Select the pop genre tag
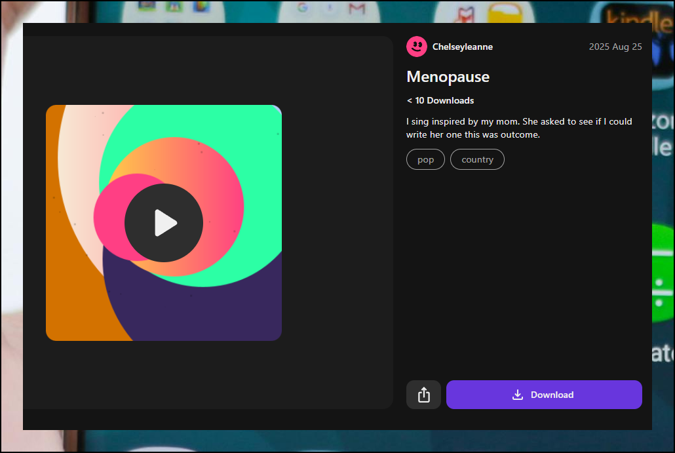675x453 pixels. tap(425, 159)
